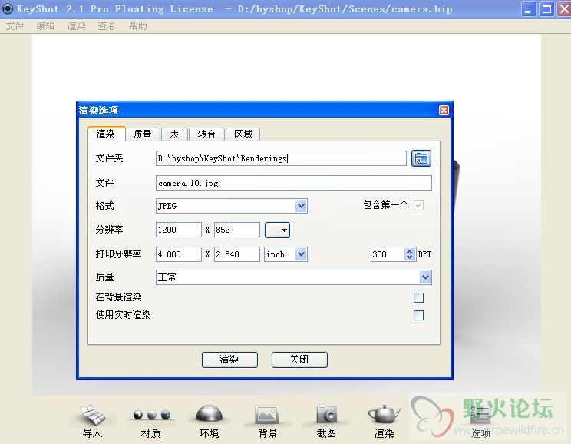Switch to the 渲染 tab
This screenshot has height=444, width=571.
(106, 134)
